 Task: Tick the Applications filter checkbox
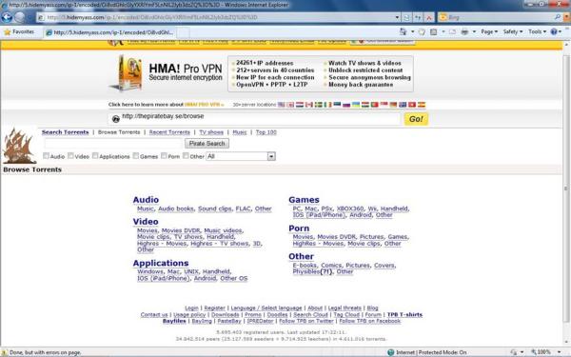click(x=95, y=156)
